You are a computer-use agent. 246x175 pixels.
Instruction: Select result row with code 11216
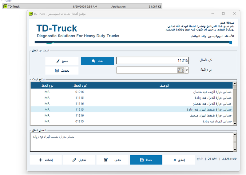click(x=132, y=116)
